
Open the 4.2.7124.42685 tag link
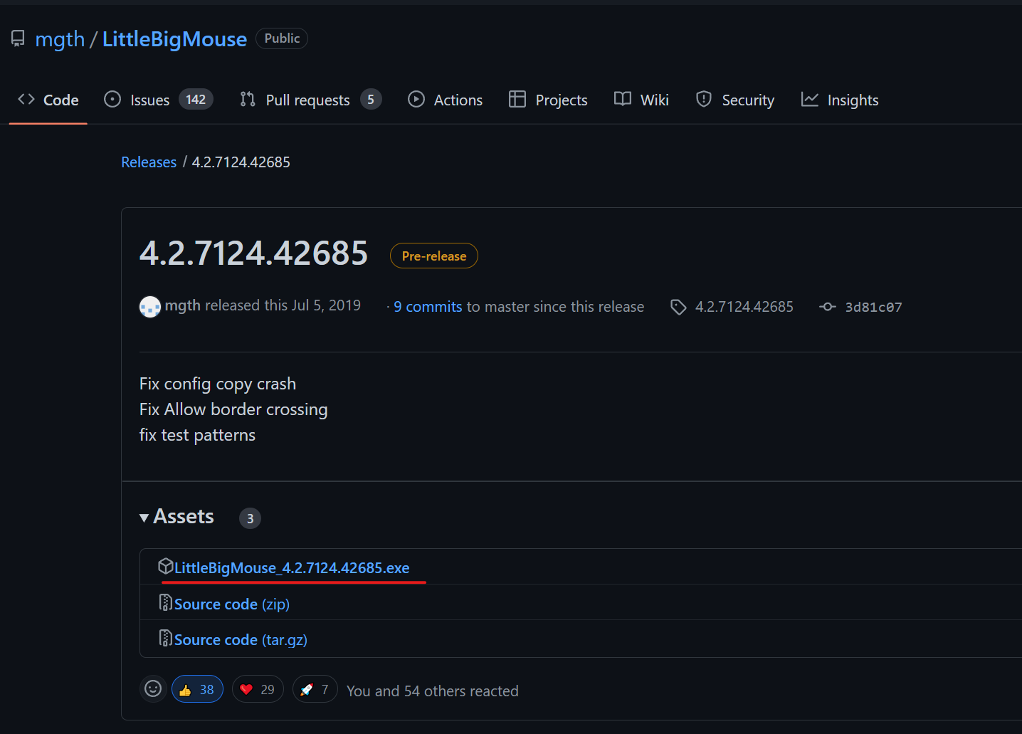click(x=744, y=307)
